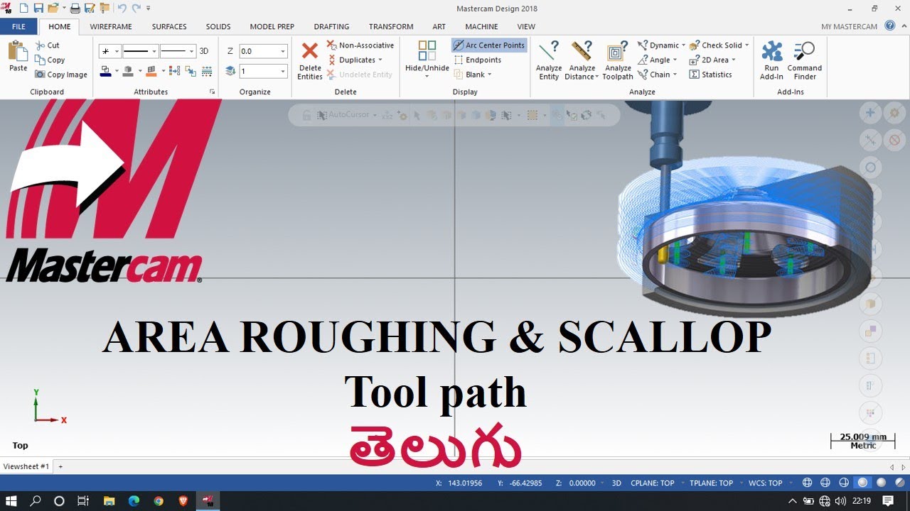Open wireframe color swatch
This screenshot has height=511, width=910.
coord(105,71)
